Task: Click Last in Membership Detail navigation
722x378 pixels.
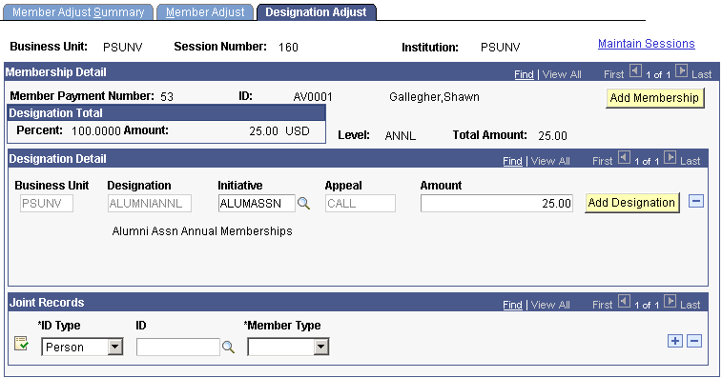Action: [702, 74]
